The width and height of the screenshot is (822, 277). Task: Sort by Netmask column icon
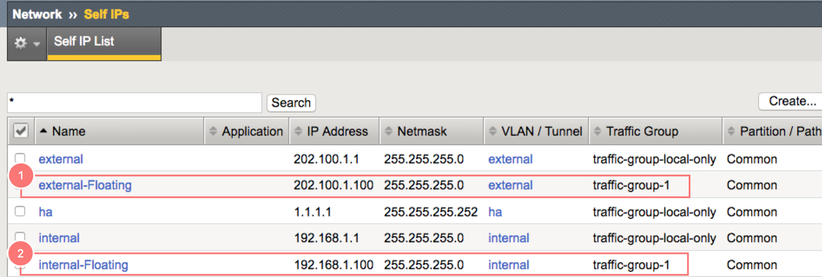pos(389,131)
